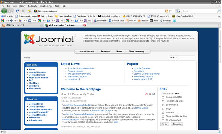Open the About Joomla! top menu item
222x134 pixels.
click(87, 51)
